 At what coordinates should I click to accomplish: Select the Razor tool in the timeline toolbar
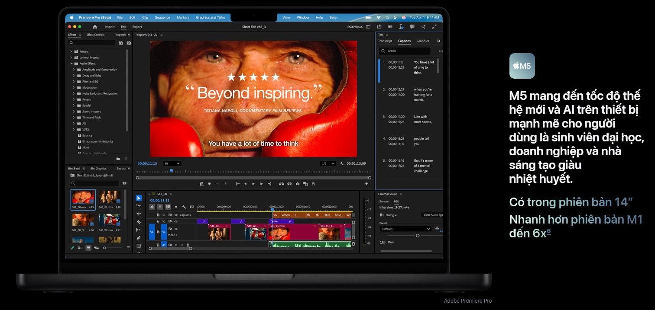point(139,222)
